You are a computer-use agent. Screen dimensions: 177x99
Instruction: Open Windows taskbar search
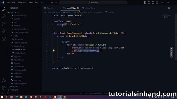click(x=7, y=97)
